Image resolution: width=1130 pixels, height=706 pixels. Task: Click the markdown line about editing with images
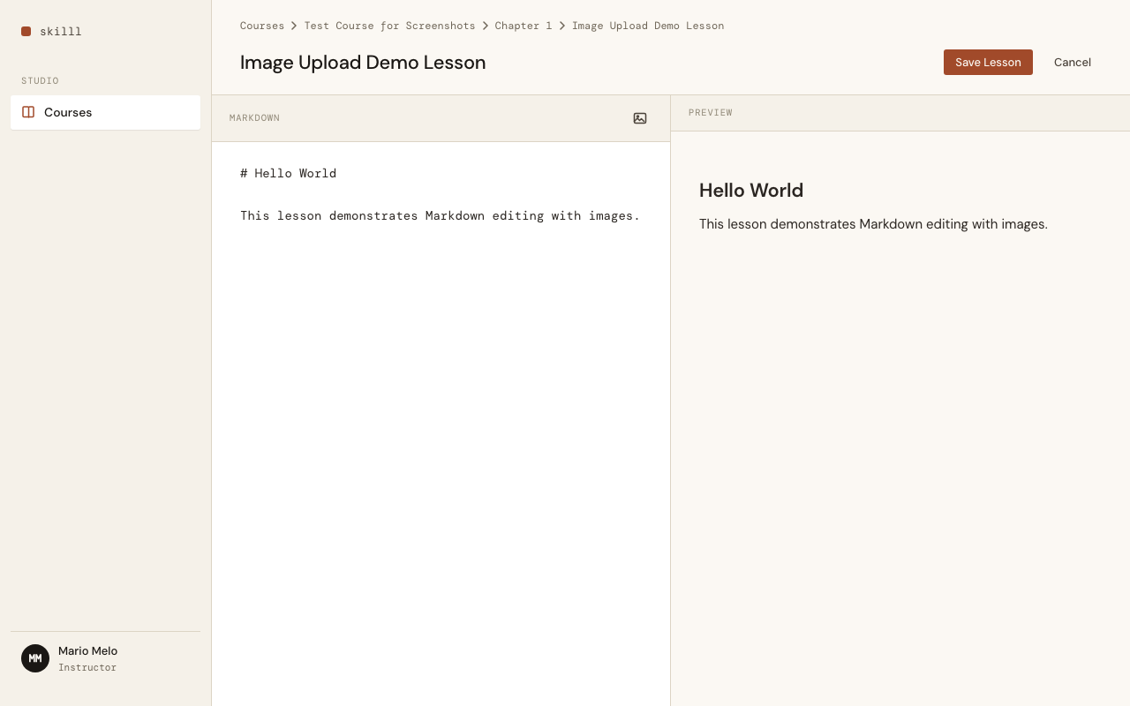(440, 215)
